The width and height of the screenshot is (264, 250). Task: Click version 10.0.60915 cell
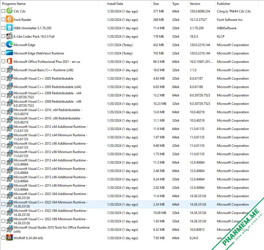[x=197, y=230]
